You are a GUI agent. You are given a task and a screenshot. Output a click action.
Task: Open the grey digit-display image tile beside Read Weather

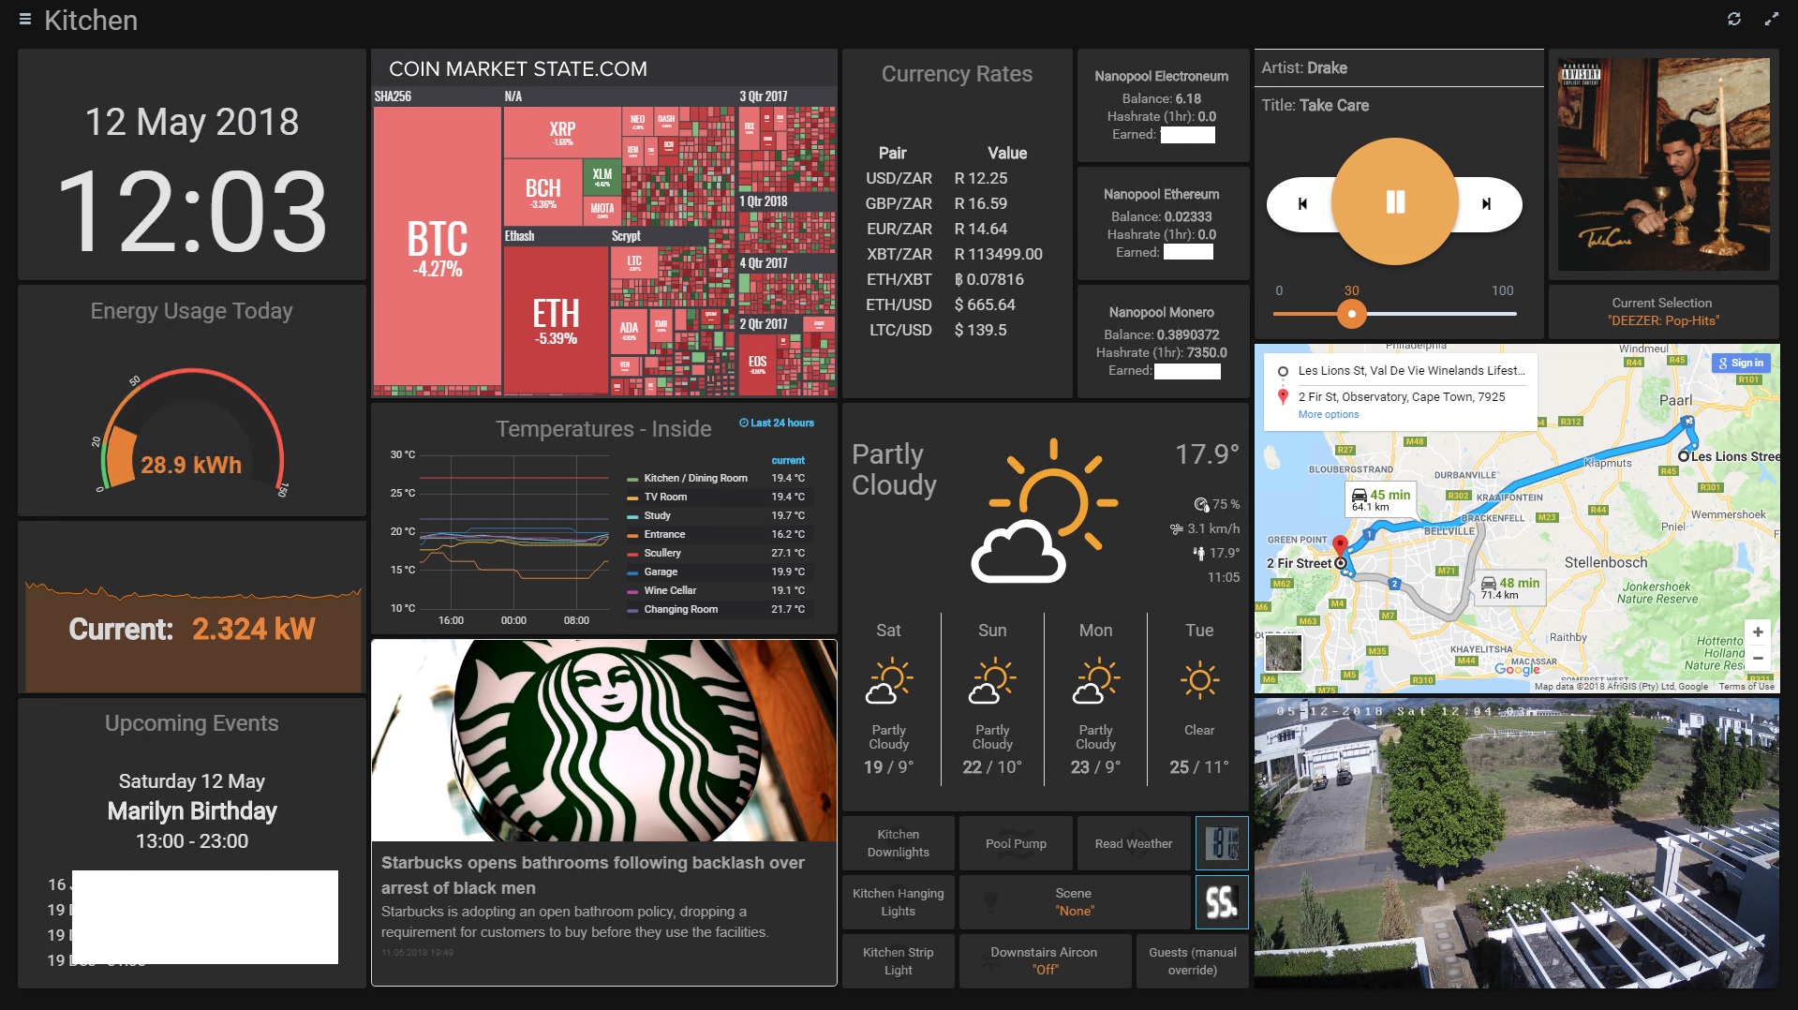[x=1223, y=843]
